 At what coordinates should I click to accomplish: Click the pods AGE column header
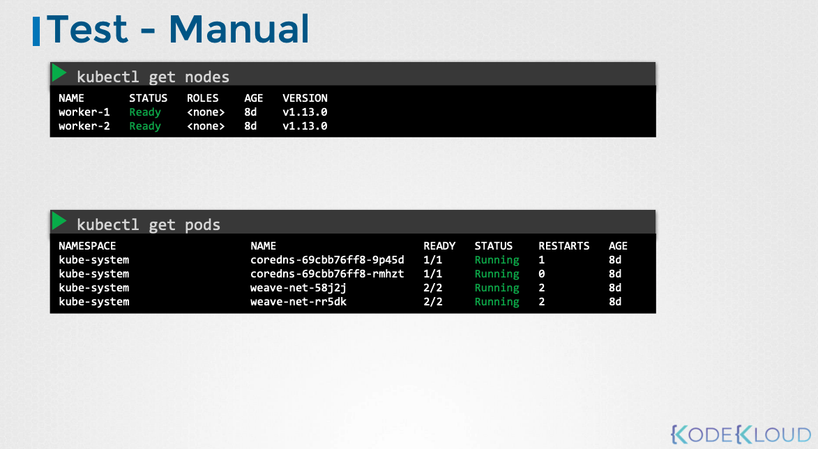pyautogui.click(x=618, y=245)
